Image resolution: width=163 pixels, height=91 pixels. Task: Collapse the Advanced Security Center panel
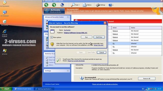[68, 17]
